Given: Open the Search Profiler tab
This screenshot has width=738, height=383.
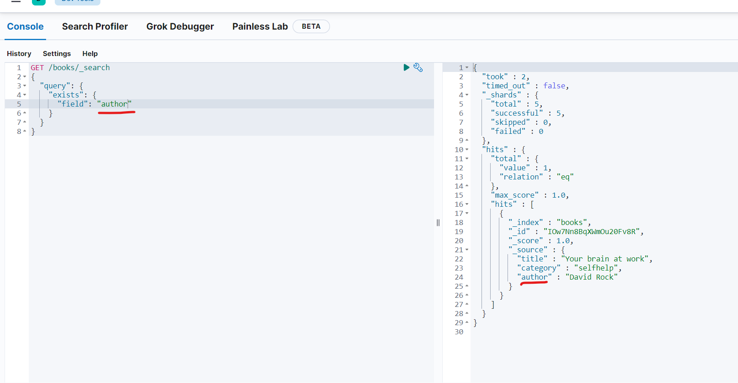Looking at the screenshot, I should tap(95, 26).
